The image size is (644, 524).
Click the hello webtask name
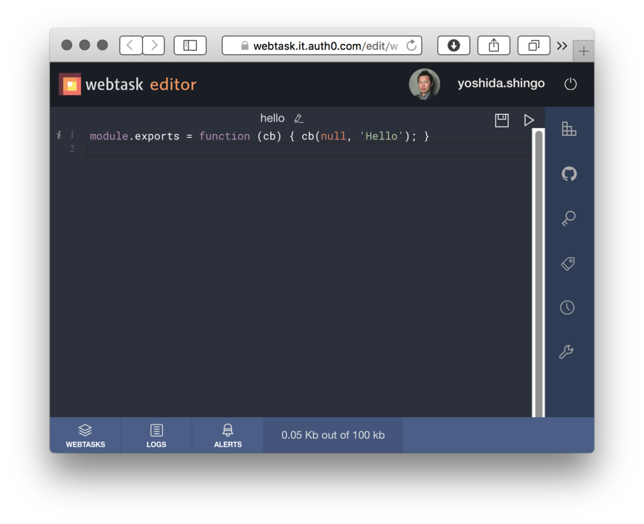[x=272, y=118]
